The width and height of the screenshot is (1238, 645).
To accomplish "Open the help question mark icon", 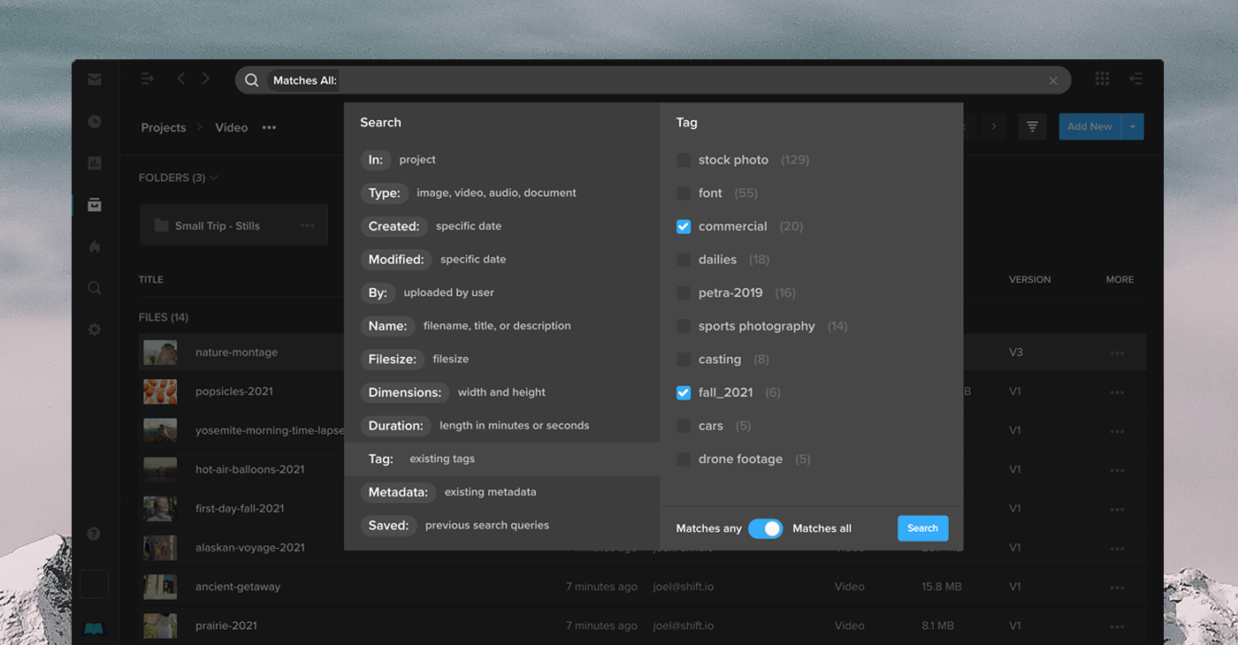I will (94, 534).
